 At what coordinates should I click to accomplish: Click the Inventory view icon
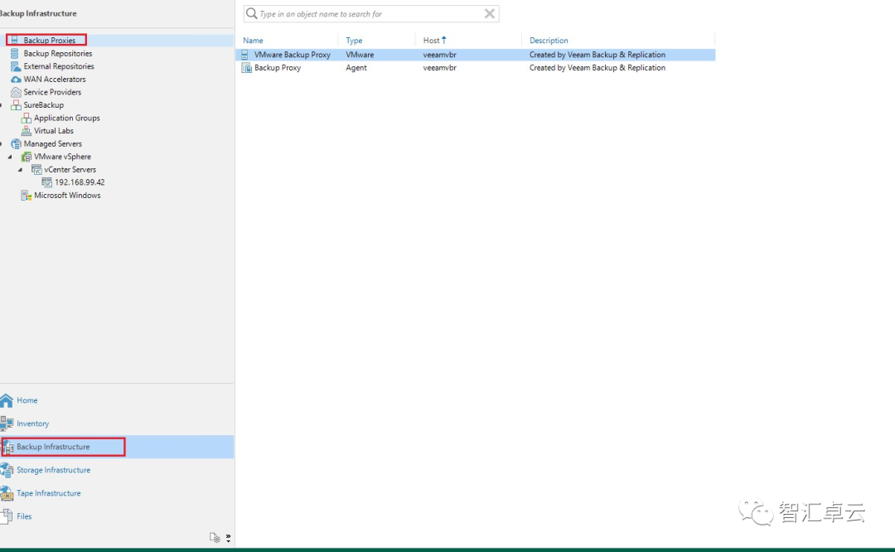click(x=7, y=423)
